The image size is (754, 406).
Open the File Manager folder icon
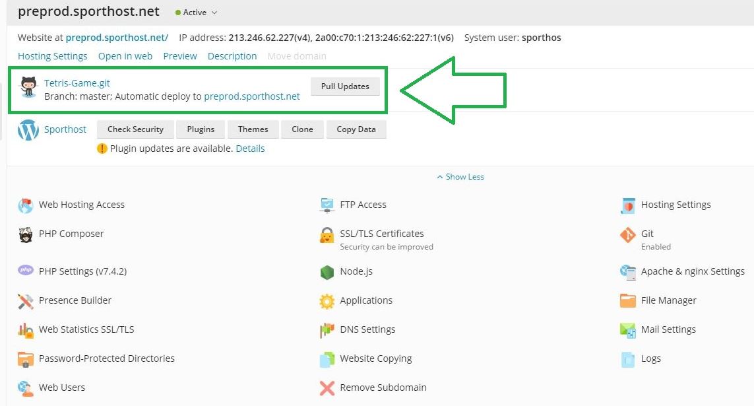tap(627, 301)
